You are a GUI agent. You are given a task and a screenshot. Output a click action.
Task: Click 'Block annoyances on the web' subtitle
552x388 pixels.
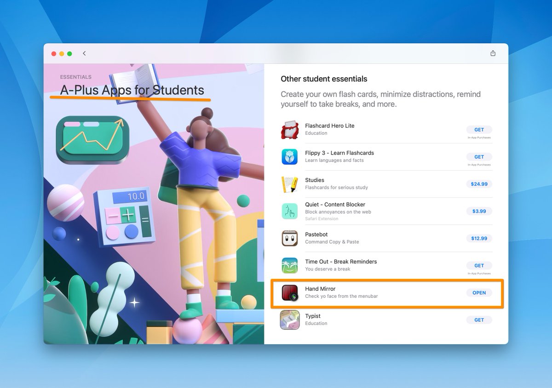point(338,212)
